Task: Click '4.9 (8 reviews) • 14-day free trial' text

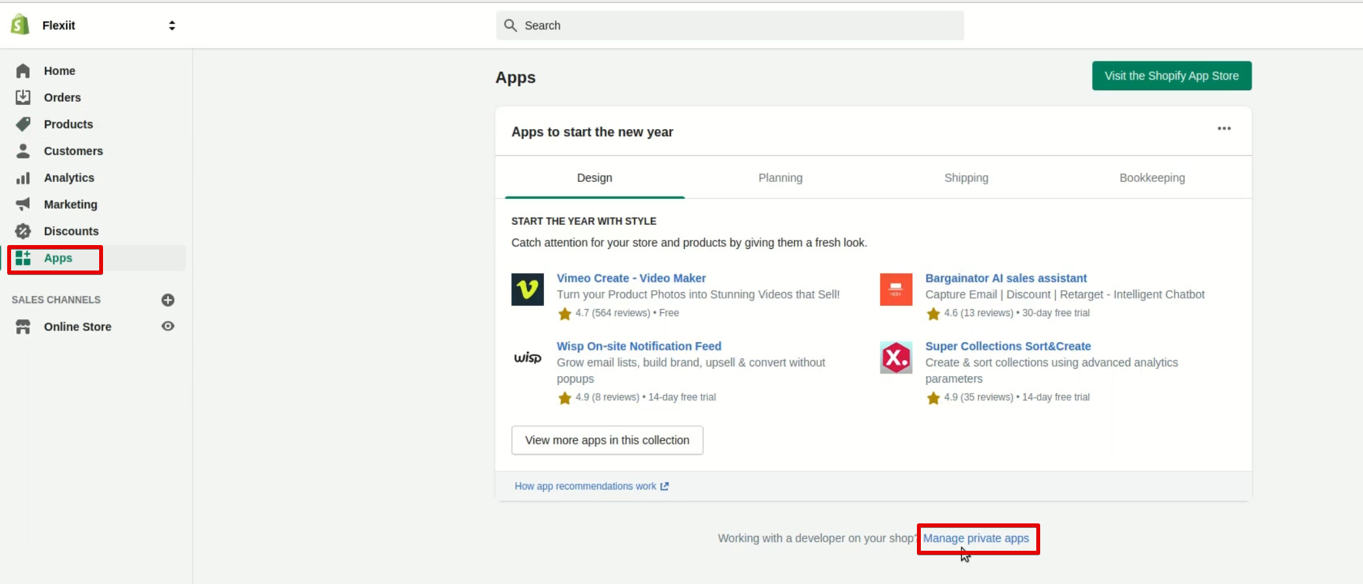Action: [x=646, y=397]
